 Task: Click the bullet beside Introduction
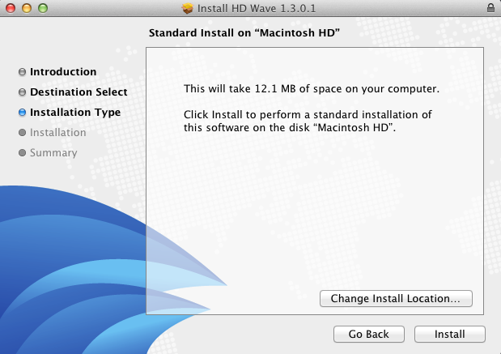[22, 72]
